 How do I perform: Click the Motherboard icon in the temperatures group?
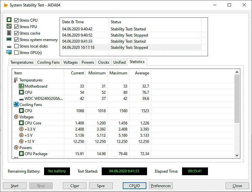(x=21, y=86)
